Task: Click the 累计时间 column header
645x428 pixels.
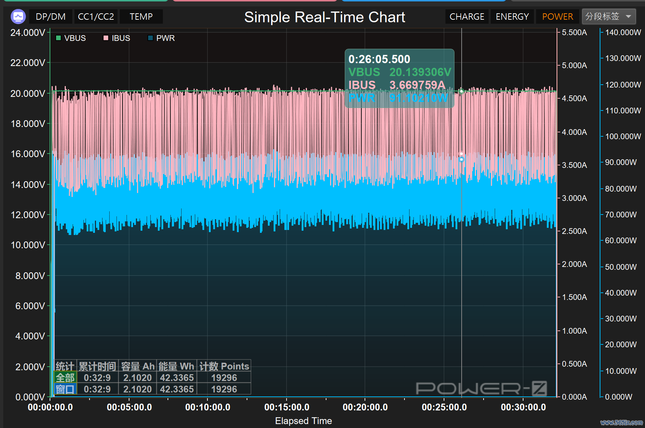Action: (97, 366)
